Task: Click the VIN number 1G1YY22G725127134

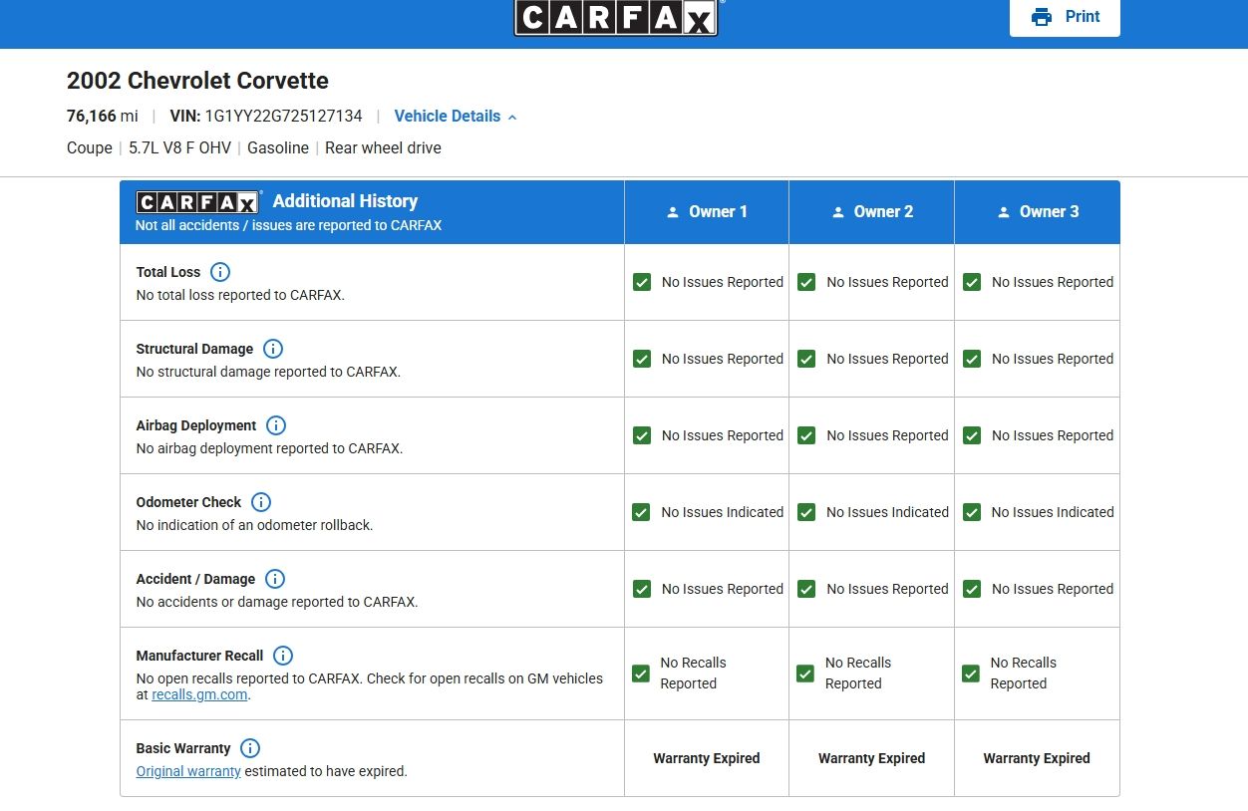Action: [284, 116]
